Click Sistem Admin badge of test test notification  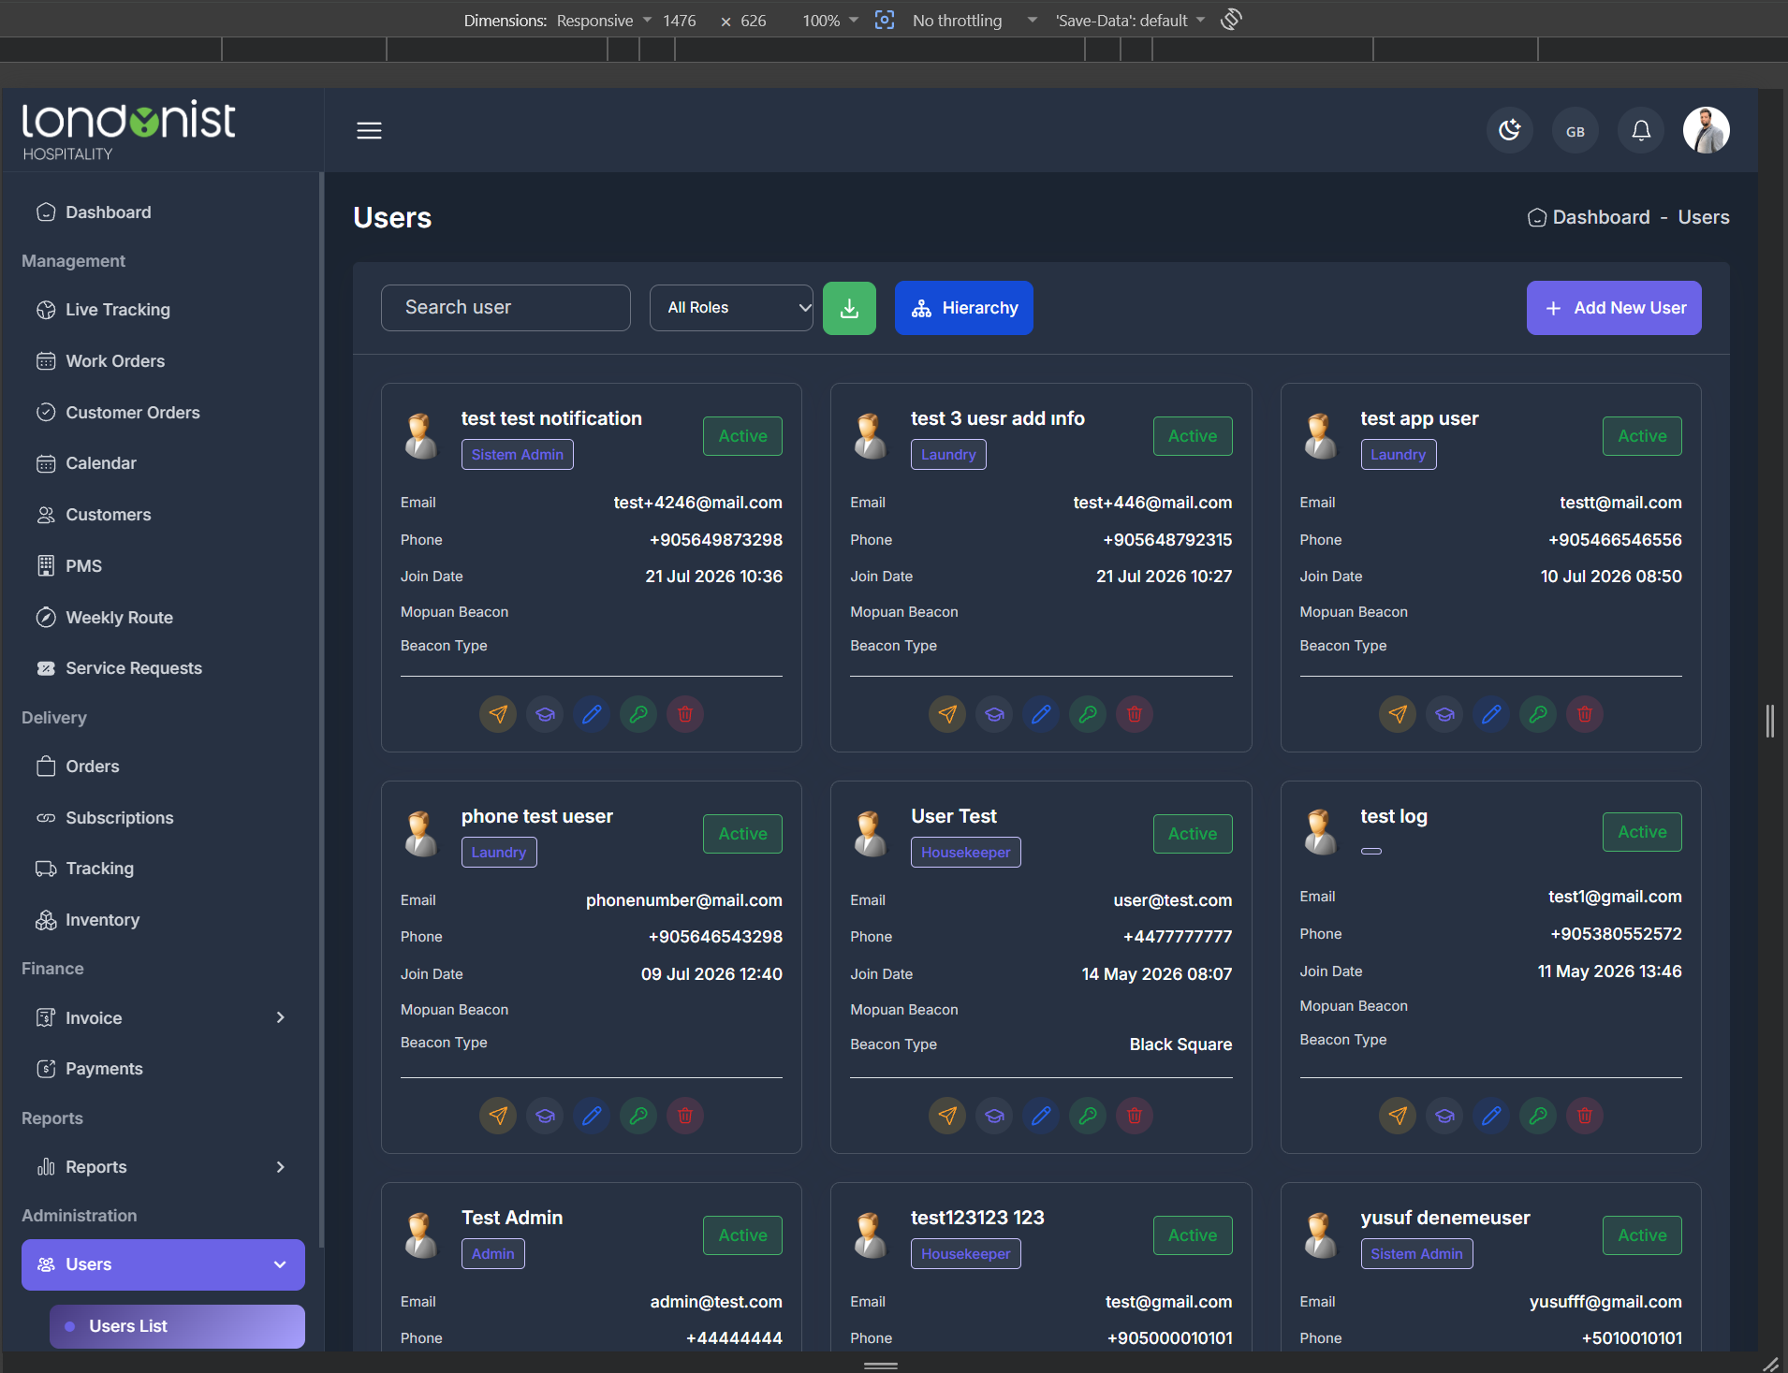[517, 455]
